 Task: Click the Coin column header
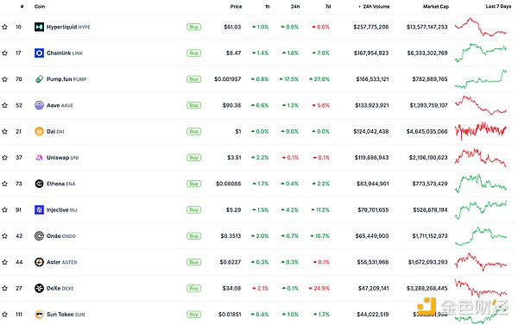click(40, 6)
